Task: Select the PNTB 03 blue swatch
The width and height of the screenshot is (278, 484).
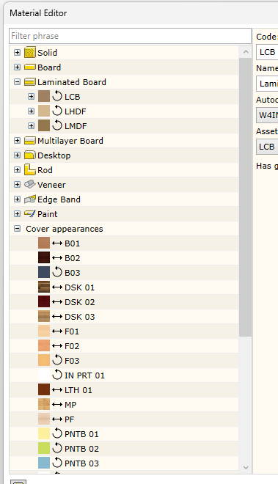Action: (44, 463)
